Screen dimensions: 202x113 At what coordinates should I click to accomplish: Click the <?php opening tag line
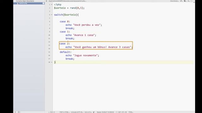[57, 5]
